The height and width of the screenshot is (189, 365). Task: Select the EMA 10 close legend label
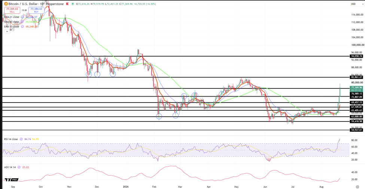point(12,26)
